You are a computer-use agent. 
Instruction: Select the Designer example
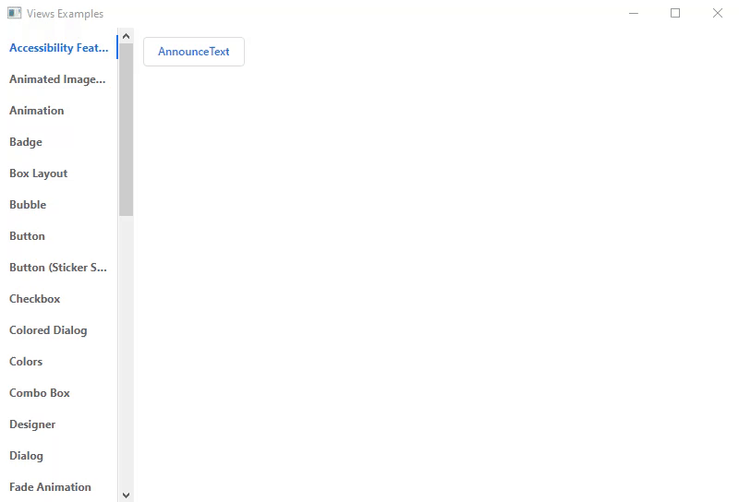pos(32,424)
